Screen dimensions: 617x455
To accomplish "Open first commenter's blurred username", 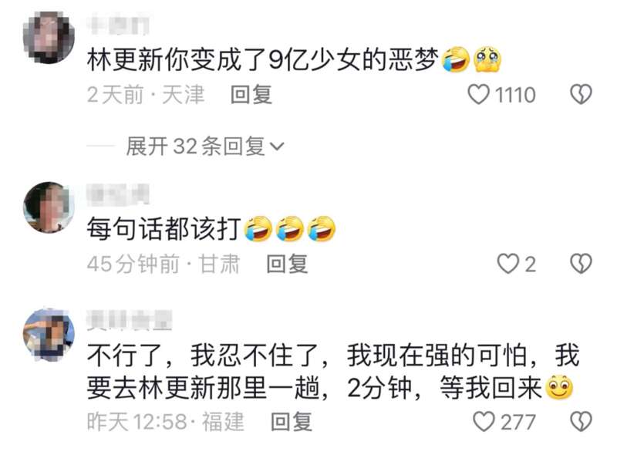I will click(x=118, y=24).
